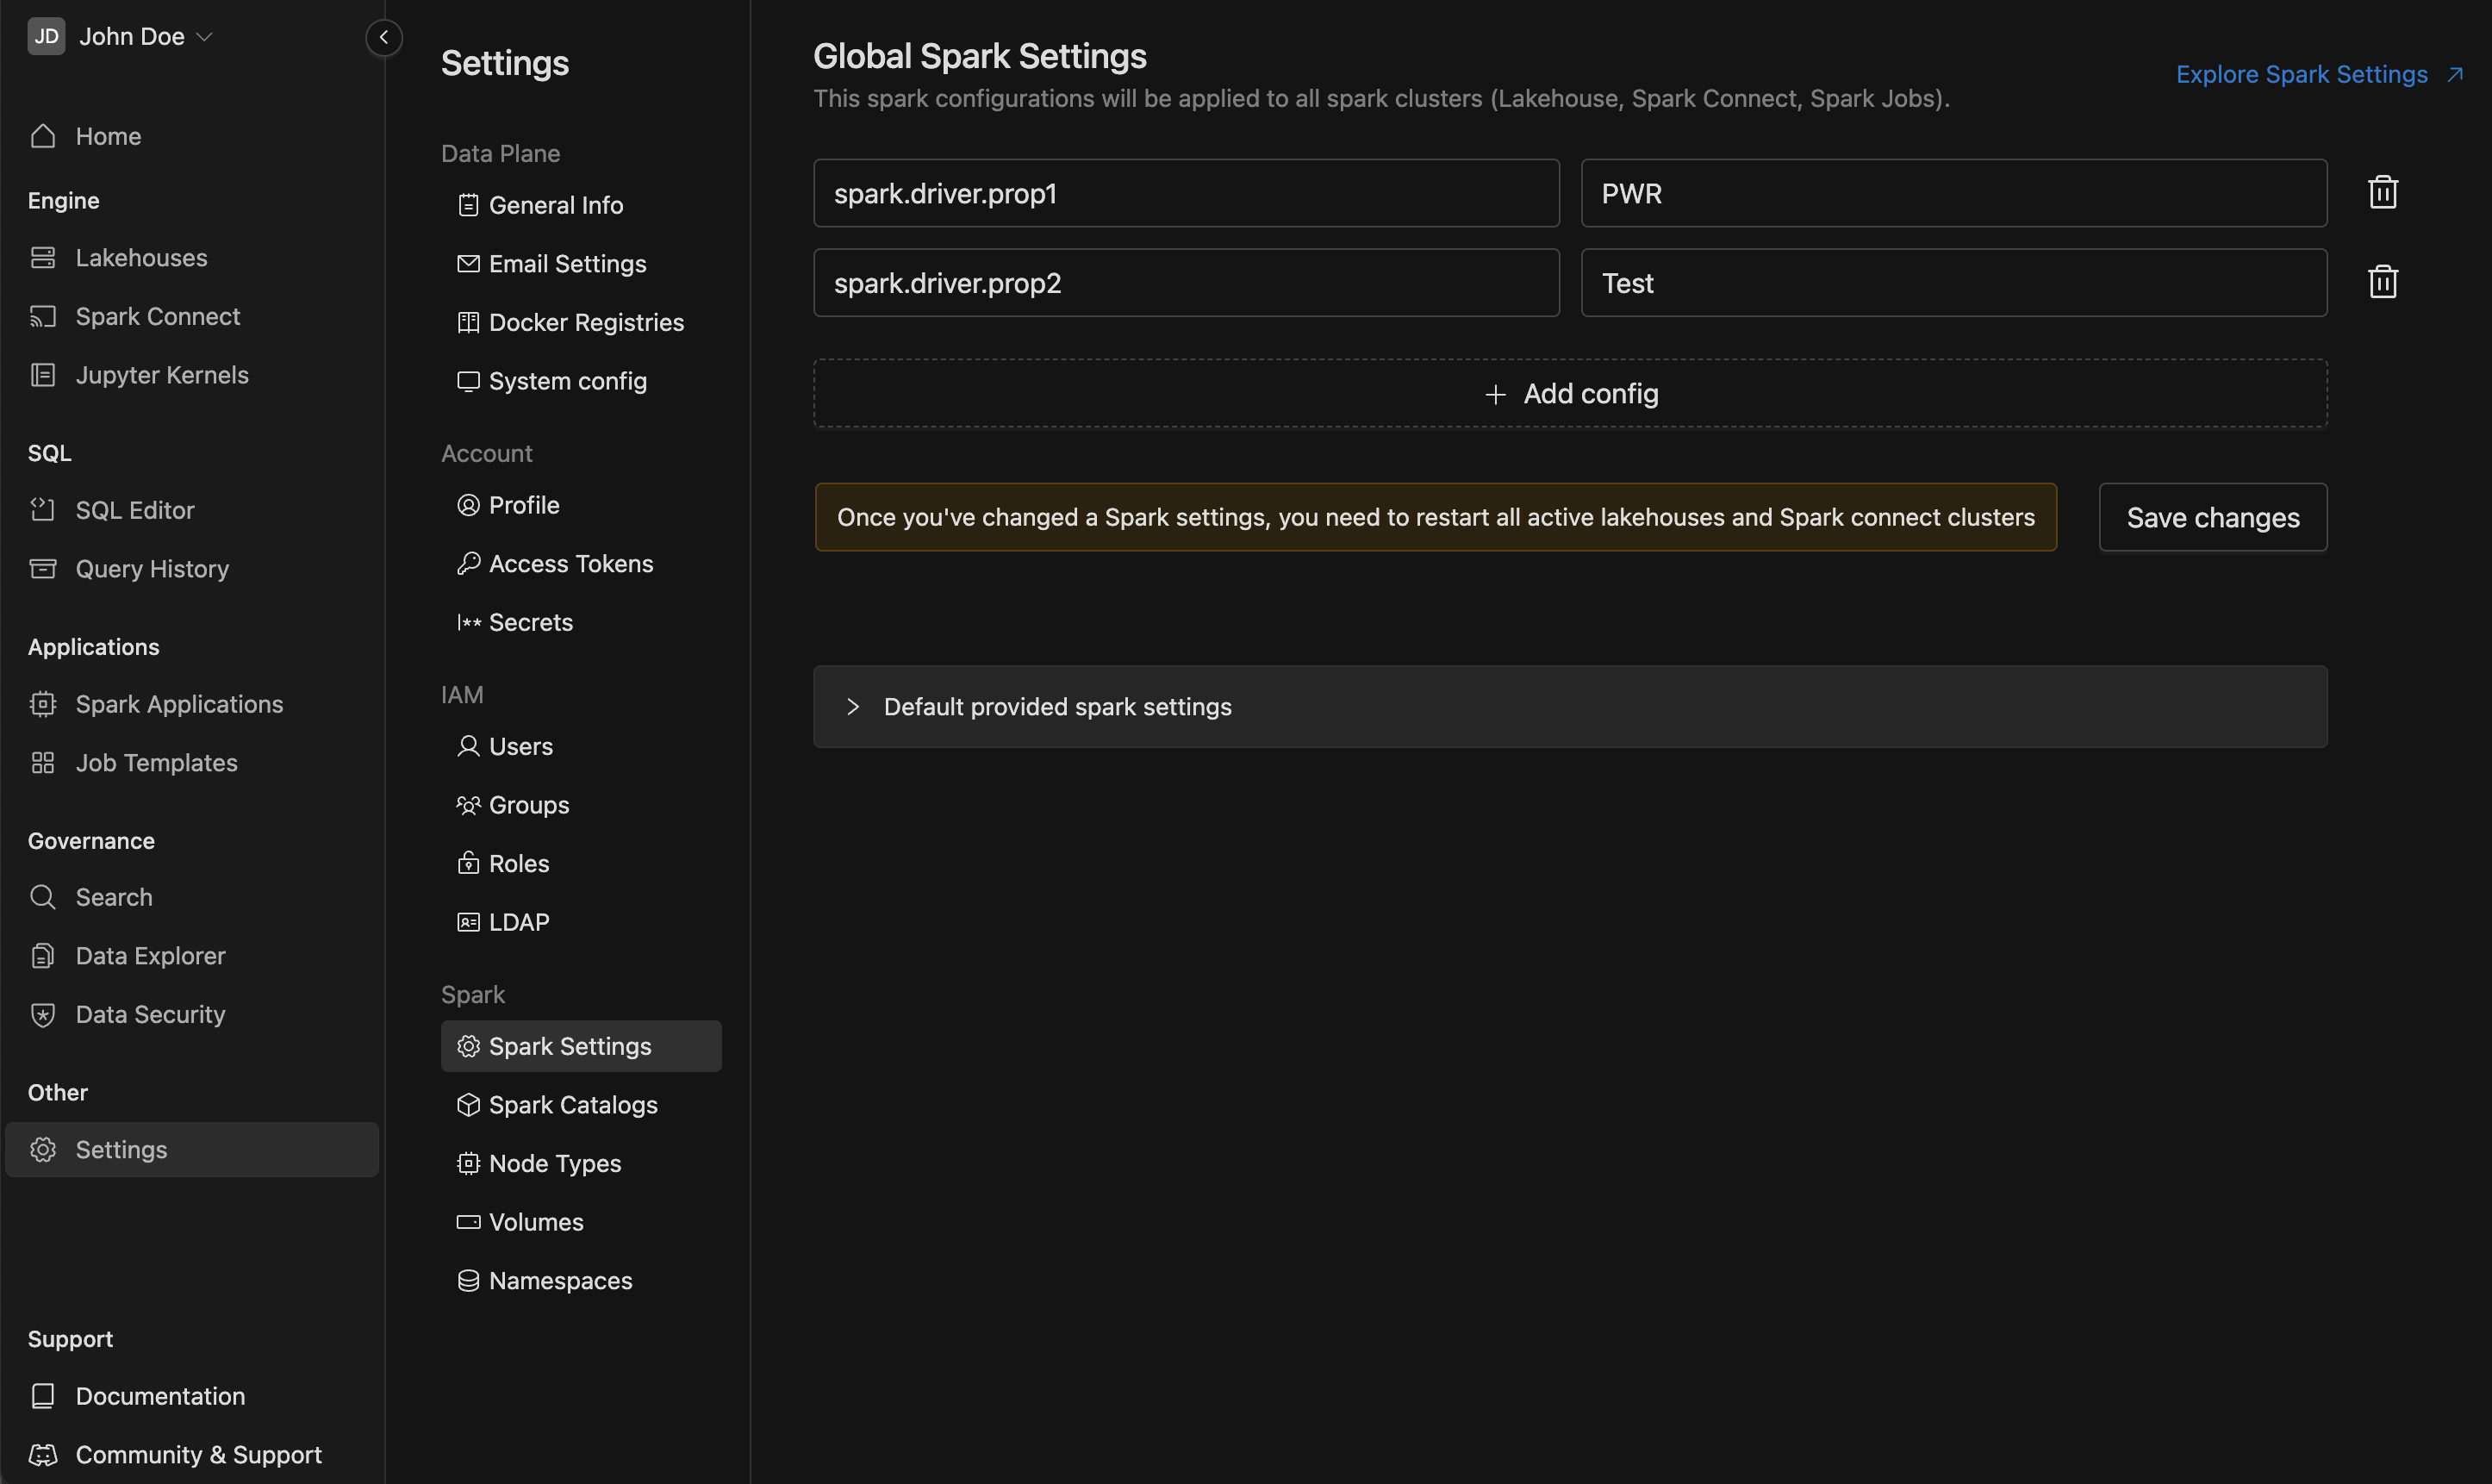Viewport: 2492px width, 1484px height.
Task: Open the Data Explorer icon
Action: pos(42,956)
